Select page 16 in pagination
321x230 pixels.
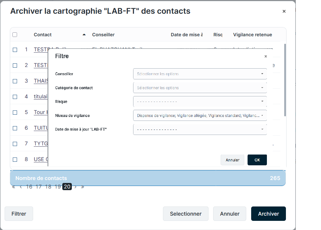[29, 187]
